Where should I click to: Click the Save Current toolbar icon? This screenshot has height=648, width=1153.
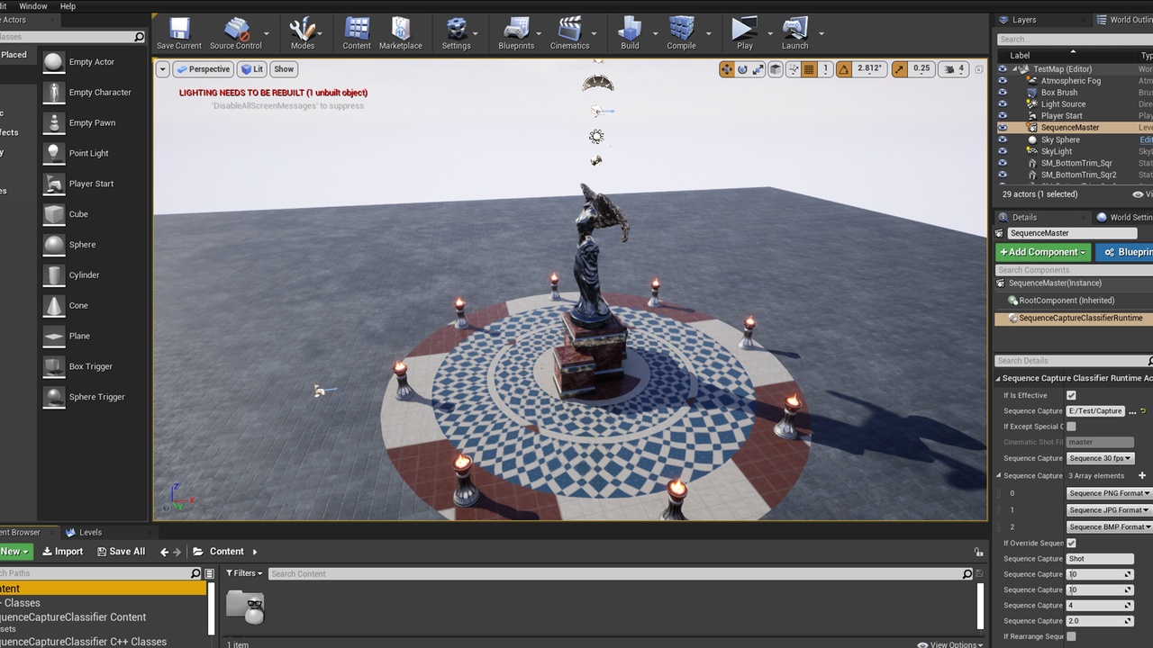(x=178, y=33)
